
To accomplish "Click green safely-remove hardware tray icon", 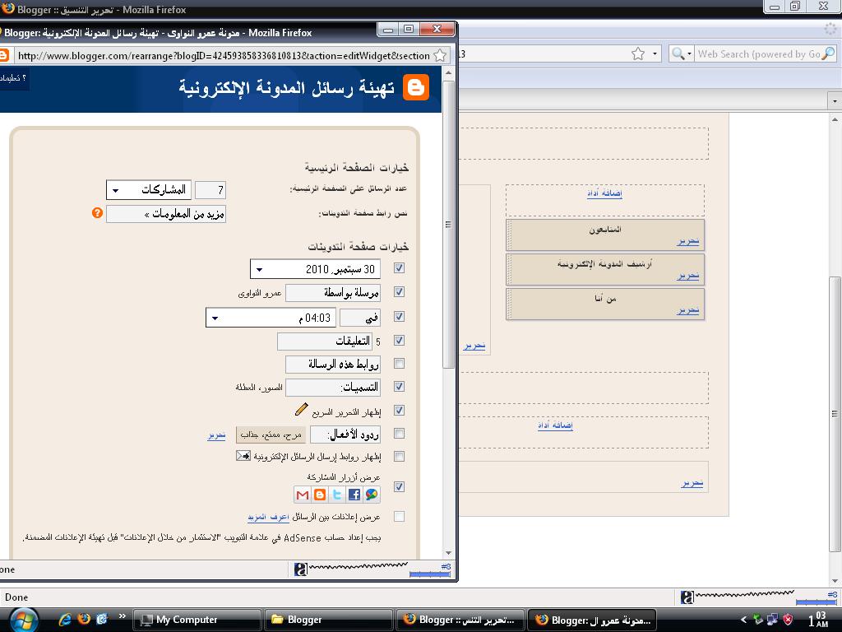I will coord(757,620).
